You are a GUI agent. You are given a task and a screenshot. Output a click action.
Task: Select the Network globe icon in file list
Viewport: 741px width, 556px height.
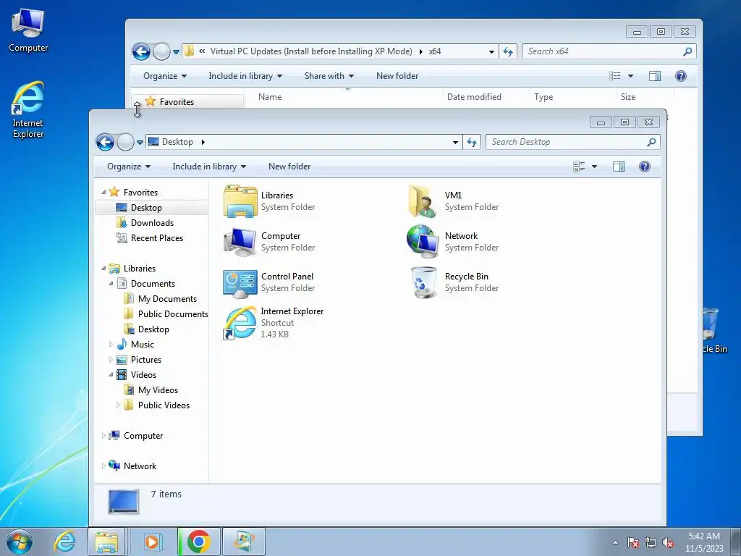coord(422,242)
